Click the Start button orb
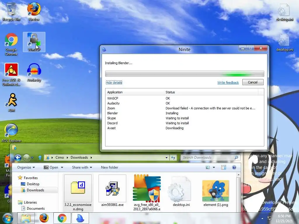This screenshot has width=299, height=224. click(x=8, y=218)
